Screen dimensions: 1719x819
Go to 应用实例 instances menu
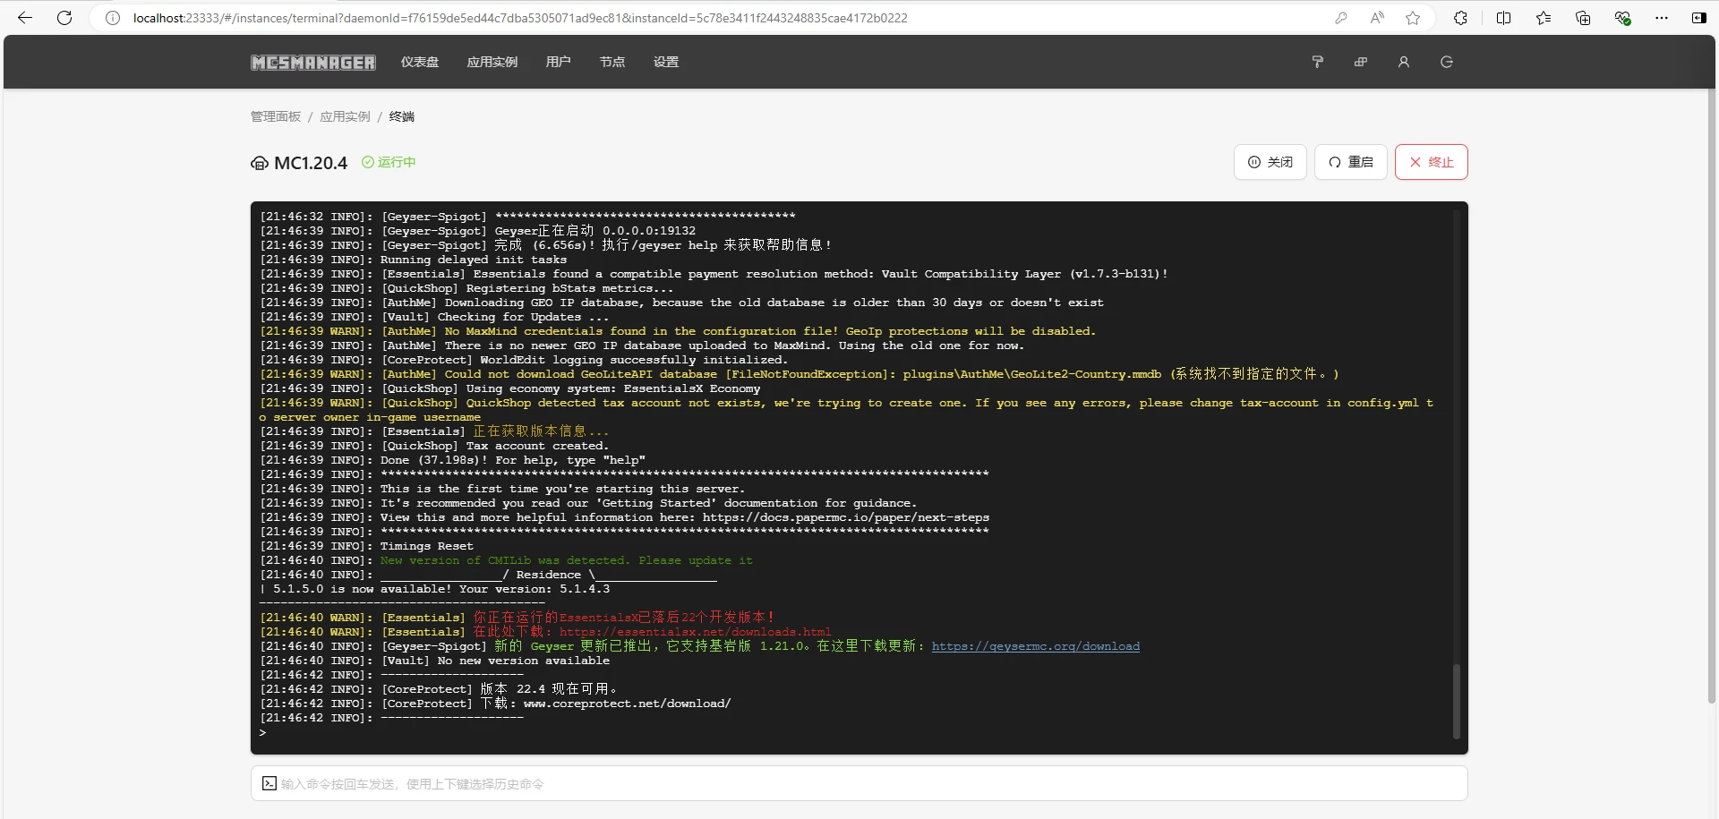click(492, 62)
